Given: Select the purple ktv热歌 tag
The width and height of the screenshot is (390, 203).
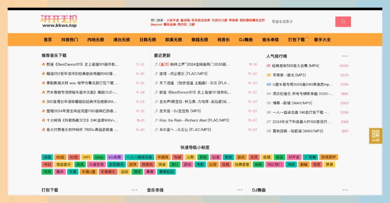Looking at the screenshot, I should coord(115,157).
